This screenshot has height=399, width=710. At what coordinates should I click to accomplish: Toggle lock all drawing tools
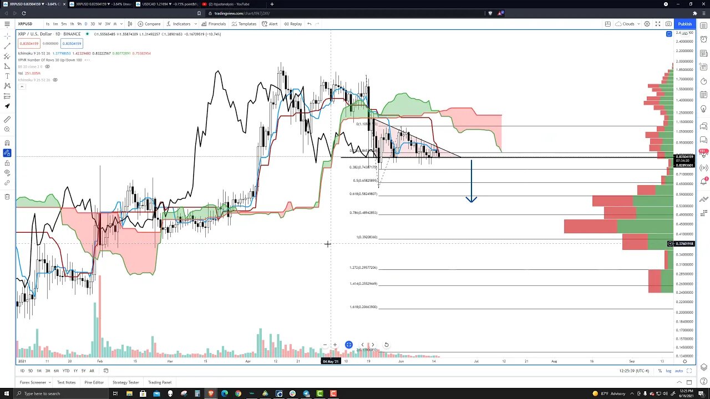7,163
